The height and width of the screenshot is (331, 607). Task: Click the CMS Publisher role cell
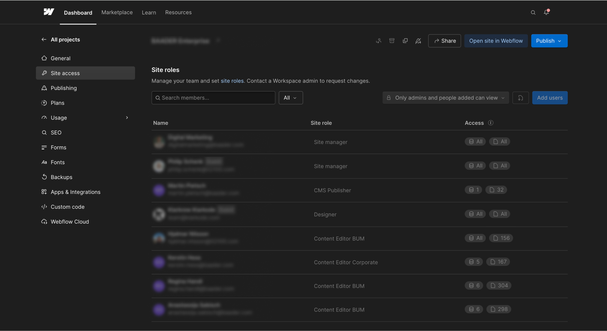[332, 190]
